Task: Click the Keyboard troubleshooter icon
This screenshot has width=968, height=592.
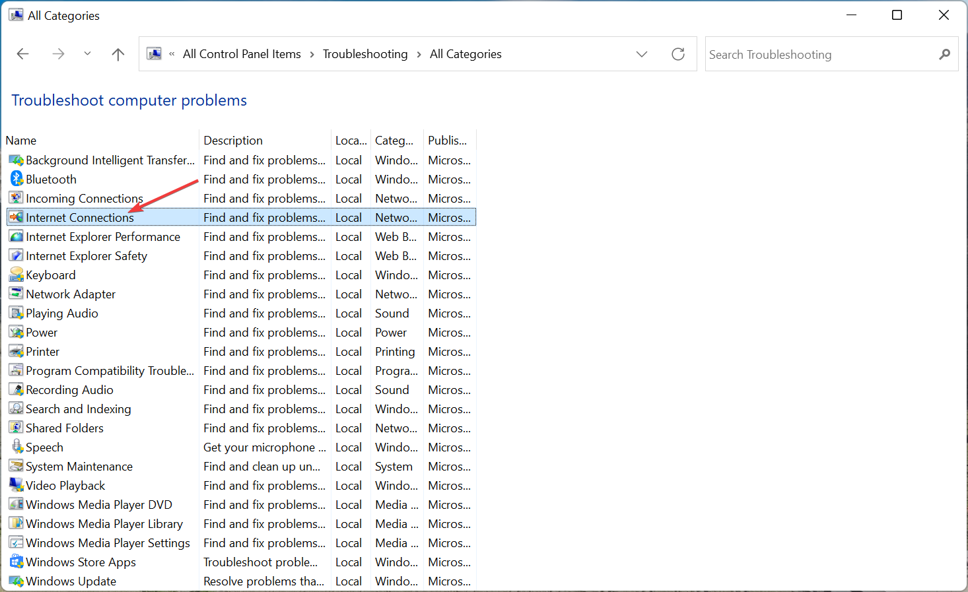Action: 16,275
